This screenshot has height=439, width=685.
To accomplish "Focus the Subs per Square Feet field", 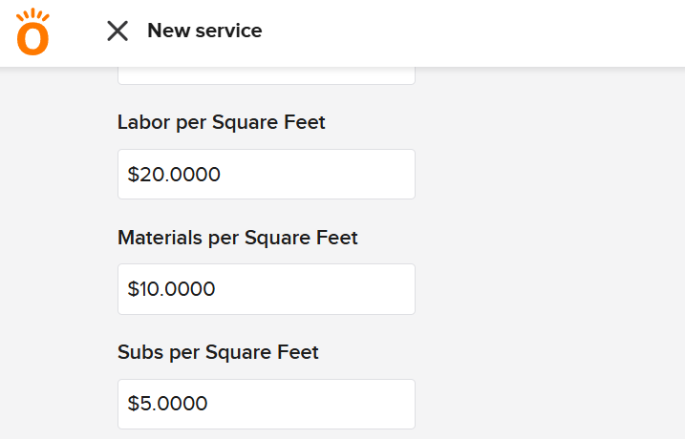I will (x=266, y=404).
